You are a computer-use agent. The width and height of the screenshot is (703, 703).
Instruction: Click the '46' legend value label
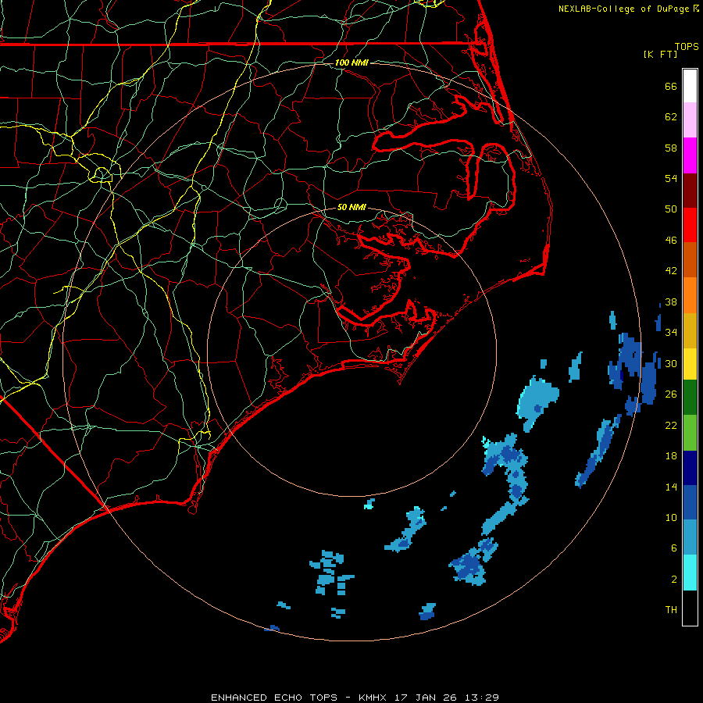[x=671, y=241]
